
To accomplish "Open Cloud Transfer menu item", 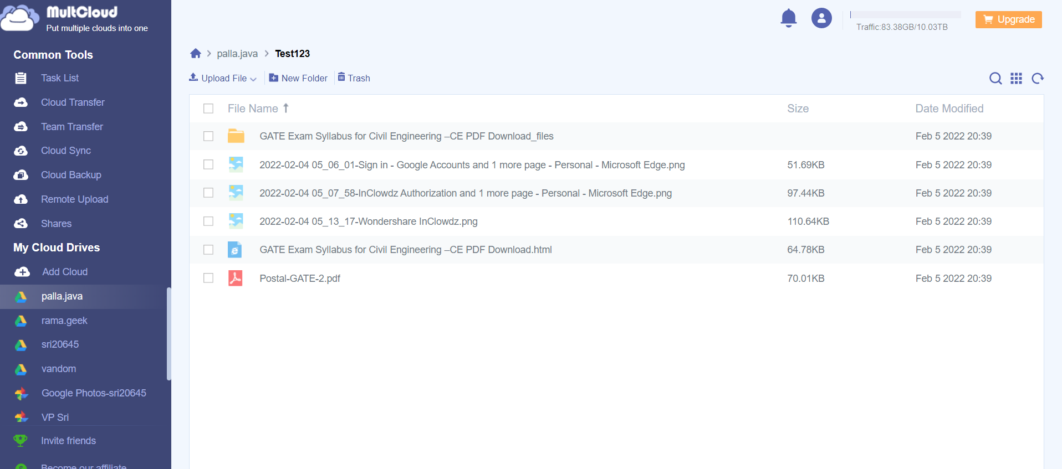I will (x=73, y=102).
